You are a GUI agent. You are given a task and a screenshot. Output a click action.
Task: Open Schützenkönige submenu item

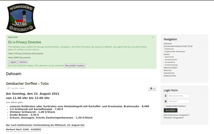tap(171, 65)
